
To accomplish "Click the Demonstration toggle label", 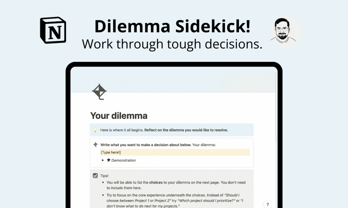I will 123,160.
